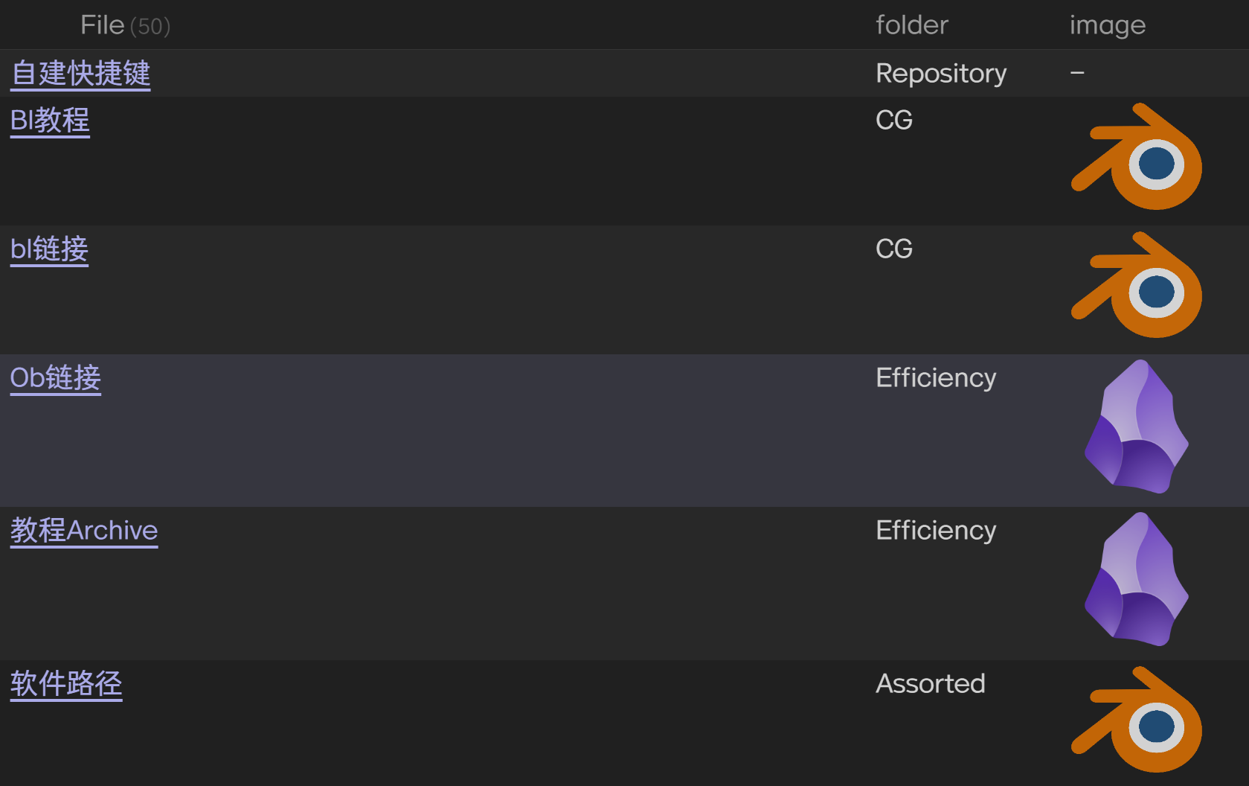
Task: Open the 自建快捷键 note link
Action: point(80,74)
